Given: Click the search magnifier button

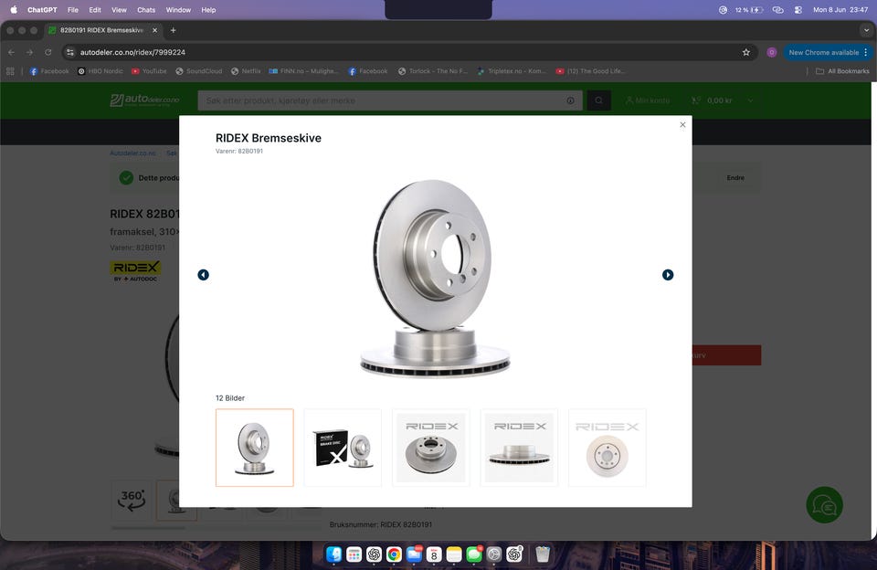Looking at the screenshot, I should [x=598, y=100].
